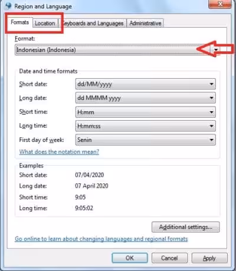Open First day of week dropdown
This screenshot has height=271, width=236.
point(146,140)
